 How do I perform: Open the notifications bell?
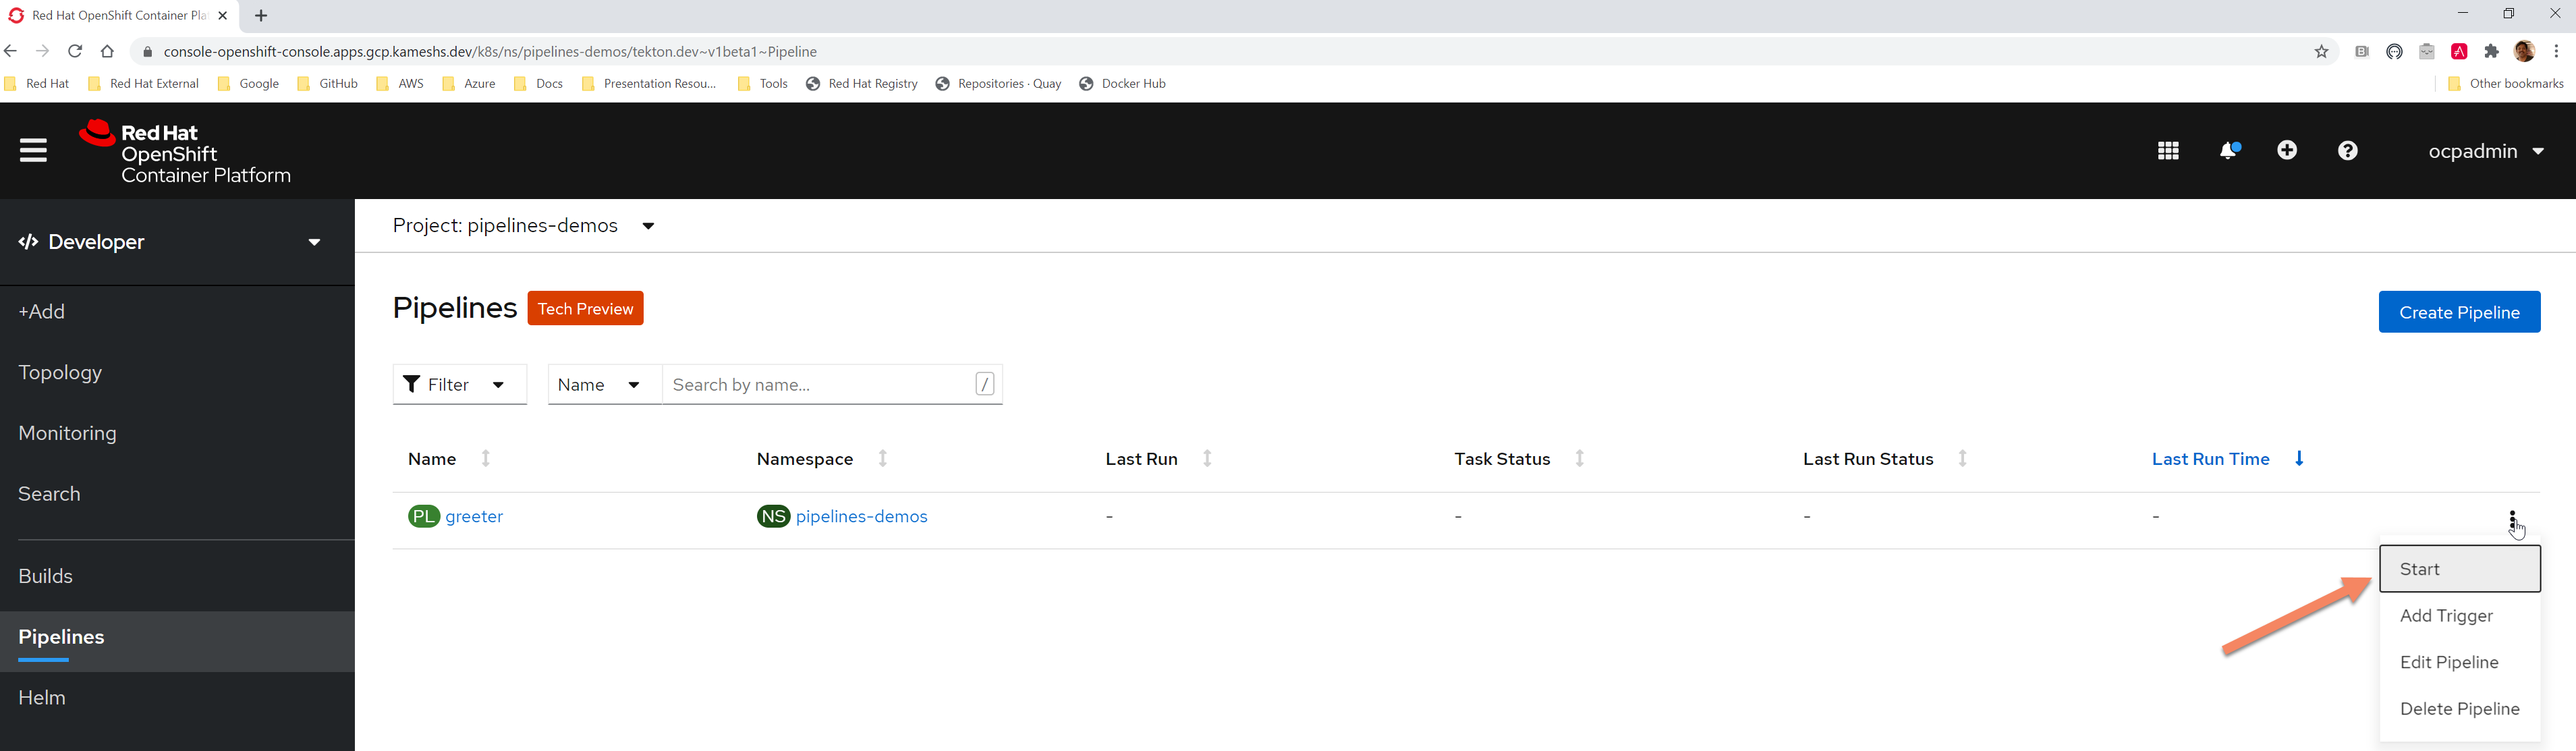[x=2229, y=151]
